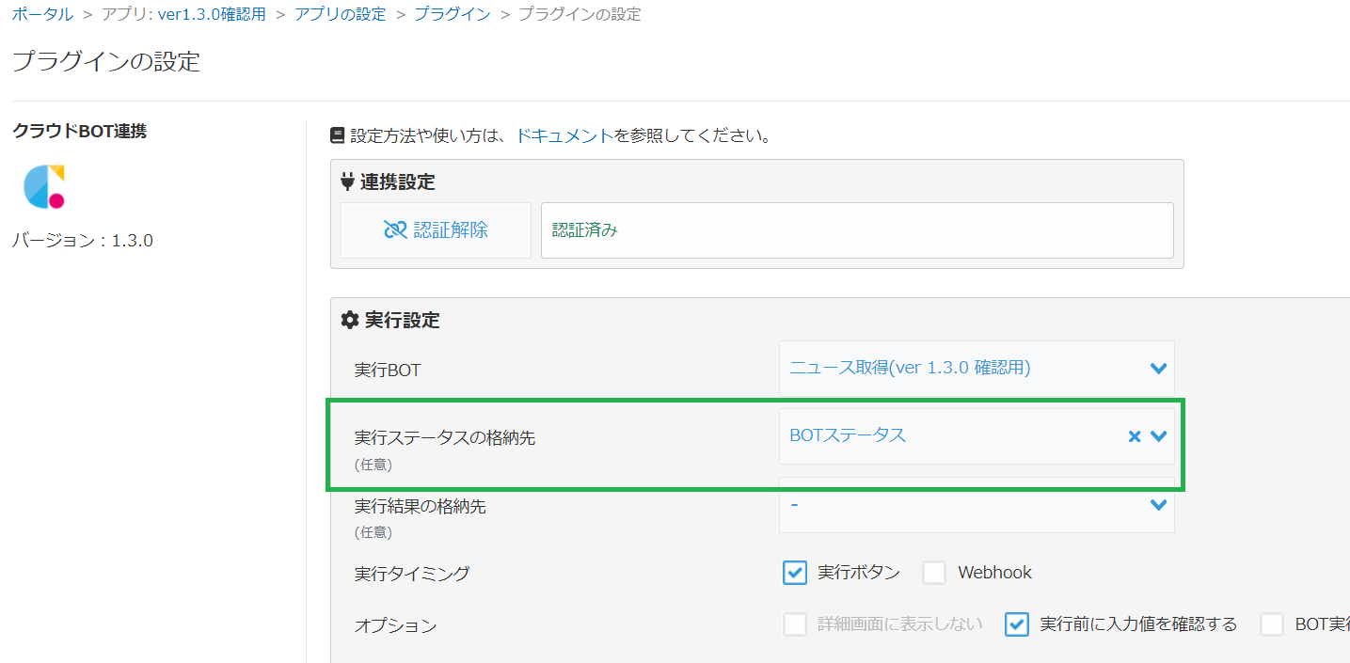Toggle the 実行ボタン checkbox

795,573
